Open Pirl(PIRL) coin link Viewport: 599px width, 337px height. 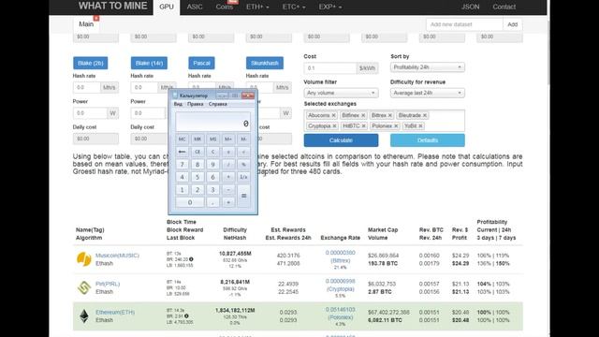click(108, 284)
